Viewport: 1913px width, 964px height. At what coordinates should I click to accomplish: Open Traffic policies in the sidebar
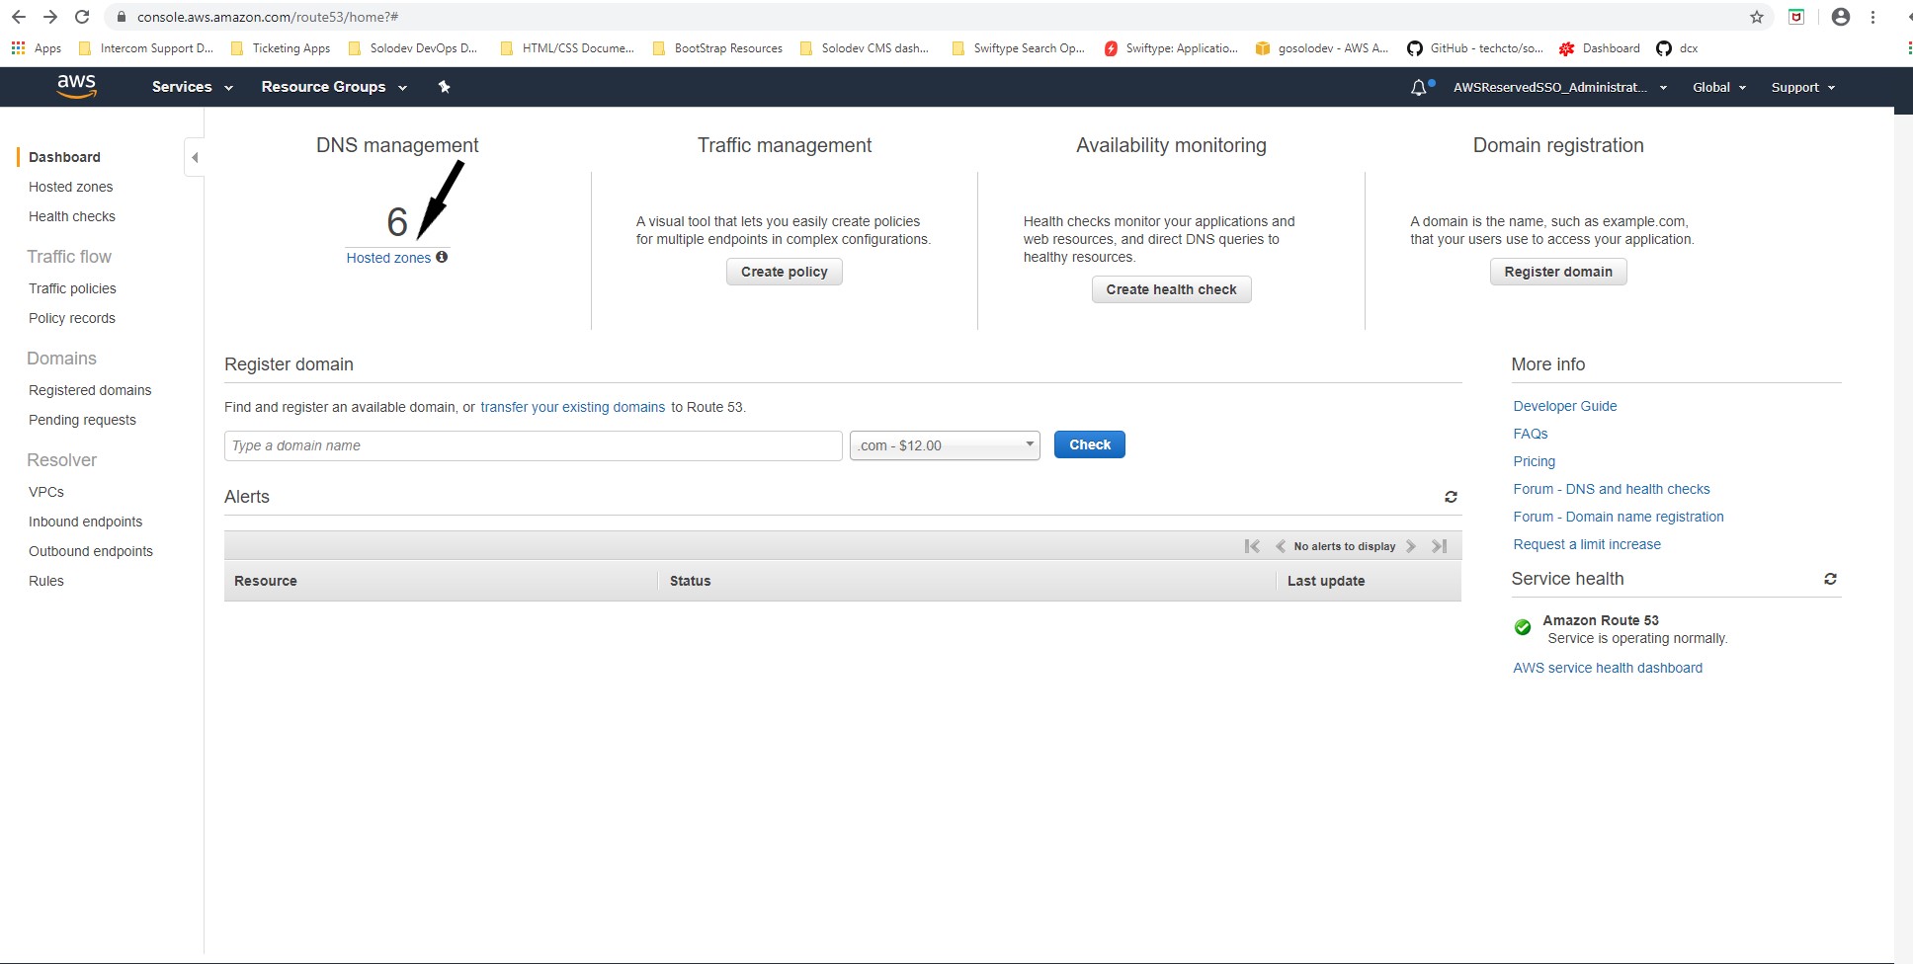[72, 288]
